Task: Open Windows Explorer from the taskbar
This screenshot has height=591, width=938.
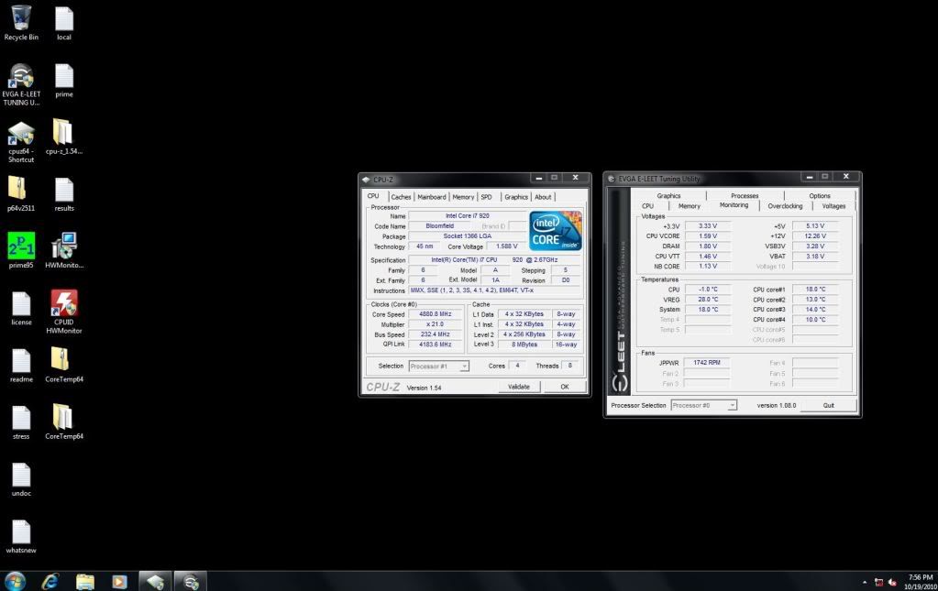Action: 85,581
